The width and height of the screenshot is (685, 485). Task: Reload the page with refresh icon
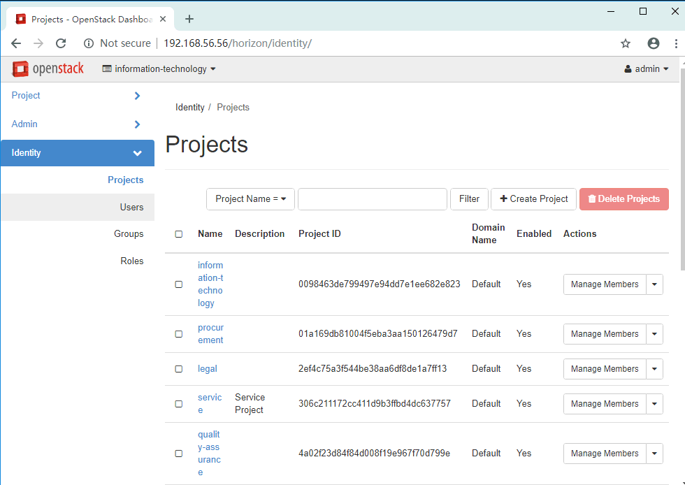pyautogui.click(x=61, y=43)
